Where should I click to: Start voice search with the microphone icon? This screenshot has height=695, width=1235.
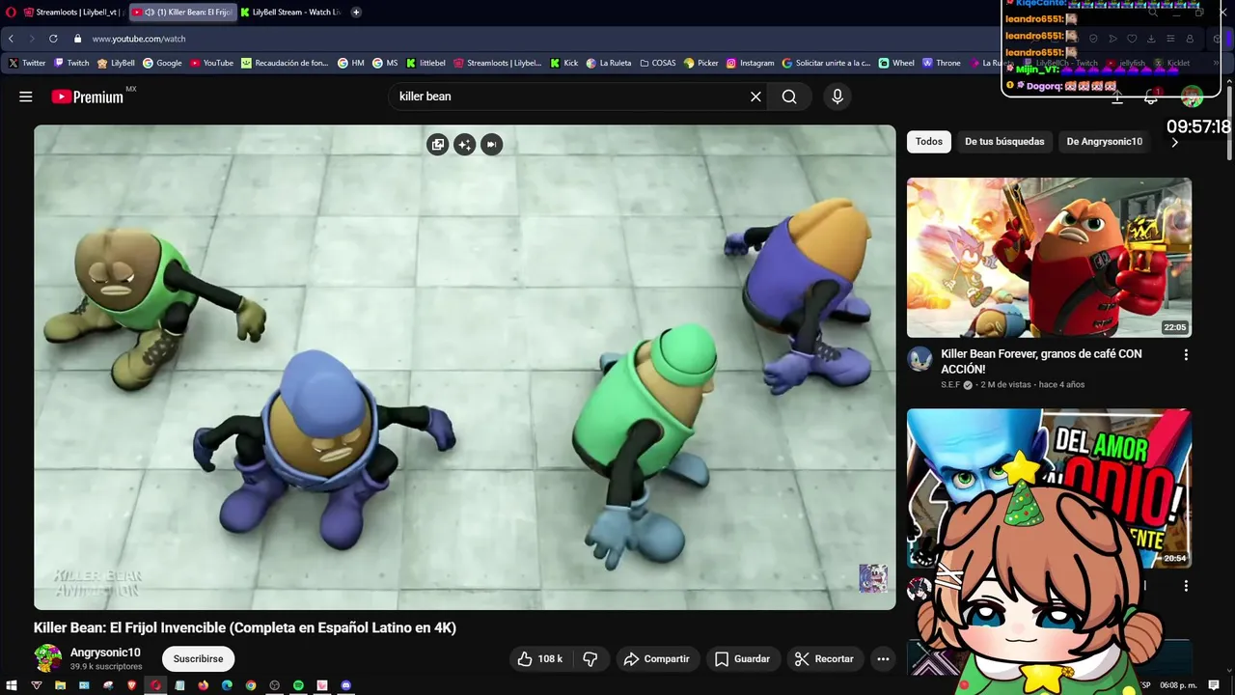[x=837, y=97]
